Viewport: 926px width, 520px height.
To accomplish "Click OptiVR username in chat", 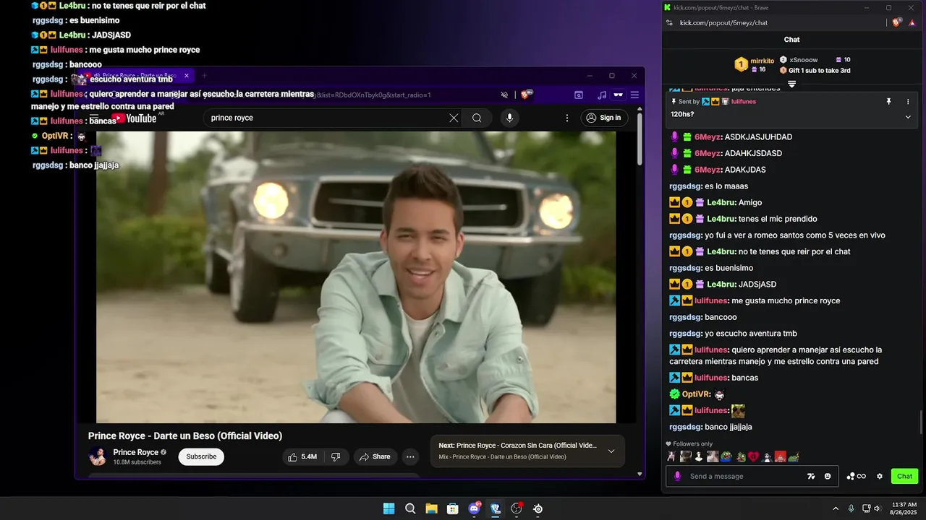I will [696, 394].
